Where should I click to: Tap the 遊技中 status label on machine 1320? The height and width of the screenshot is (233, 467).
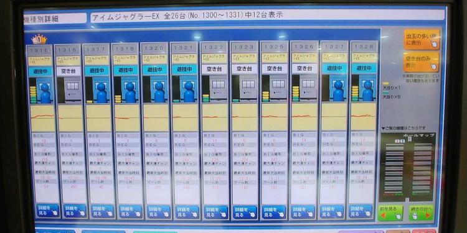(x=154, y=70)
